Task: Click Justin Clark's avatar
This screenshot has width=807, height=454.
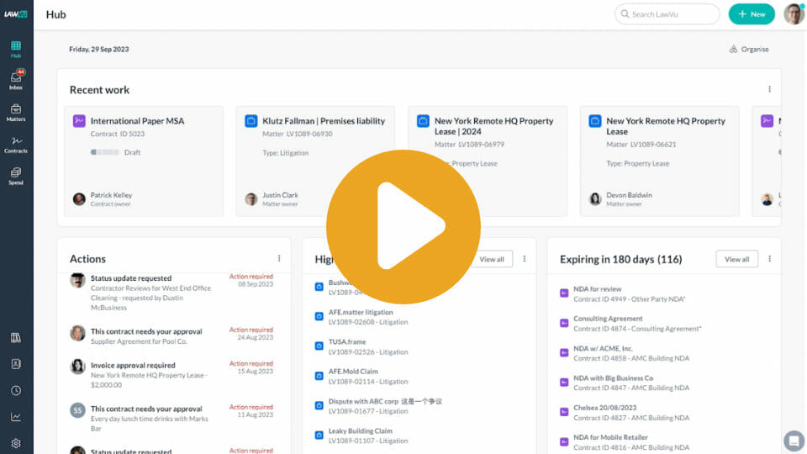Action: (x=251, y=198)
